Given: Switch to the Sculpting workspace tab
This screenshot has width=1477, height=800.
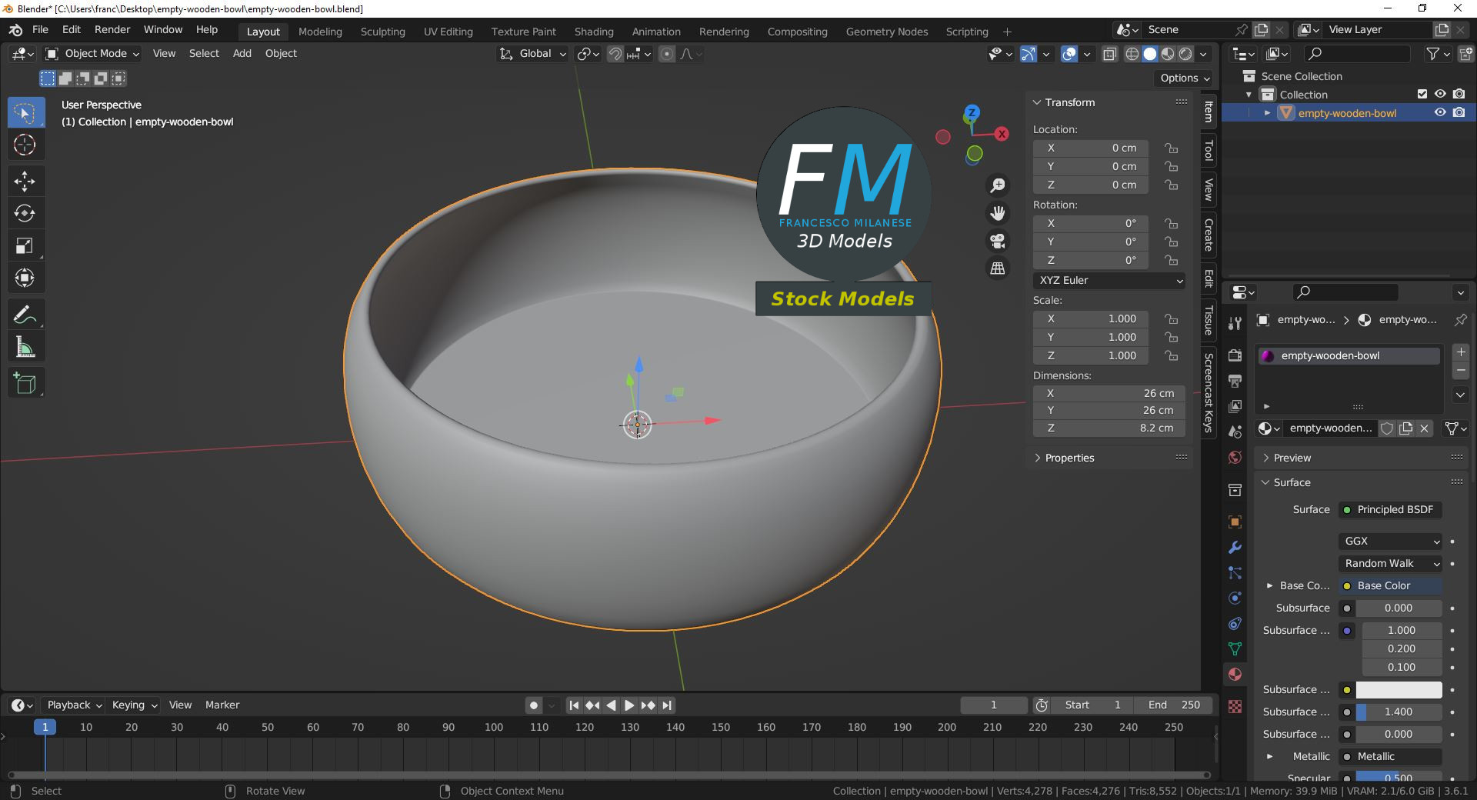Looking at the screenshot, I should tap(382, 32).
